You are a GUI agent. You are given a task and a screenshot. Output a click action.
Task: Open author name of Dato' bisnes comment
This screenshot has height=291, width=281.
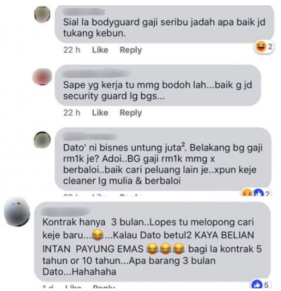coord(90,137)
